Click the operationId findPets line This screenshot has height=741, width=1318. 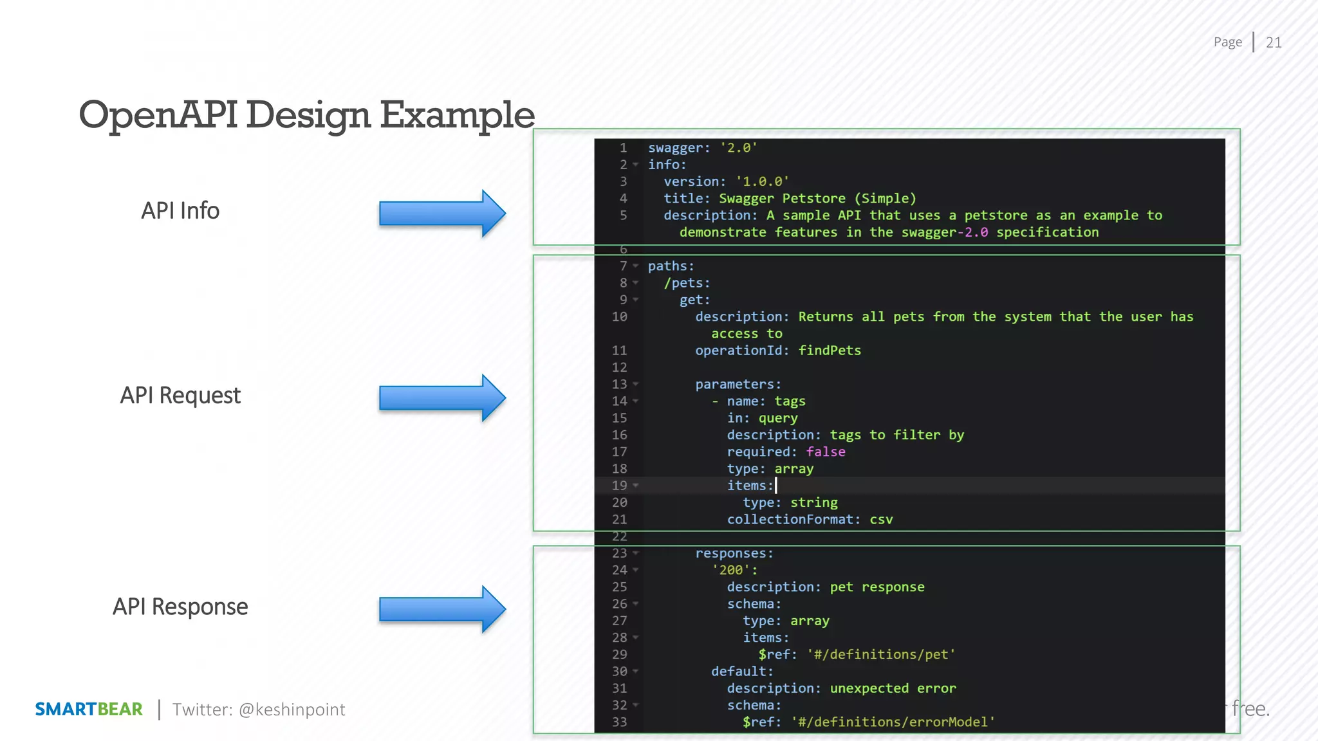(x=777, y=351)
